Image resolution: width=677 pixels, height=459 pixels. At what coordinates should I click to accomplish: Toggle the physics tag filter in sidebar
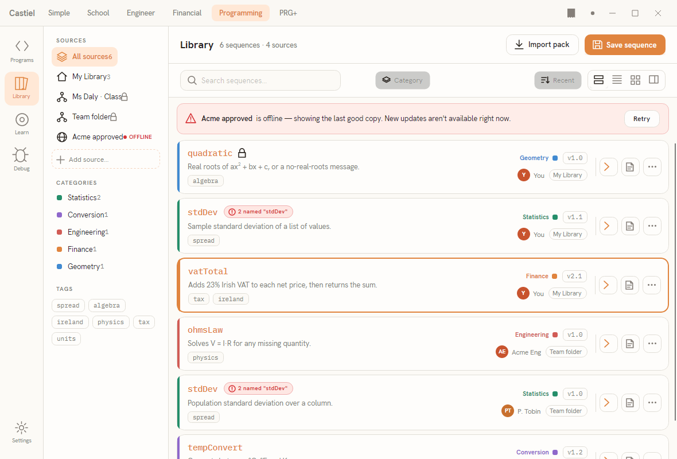[111, 322]
